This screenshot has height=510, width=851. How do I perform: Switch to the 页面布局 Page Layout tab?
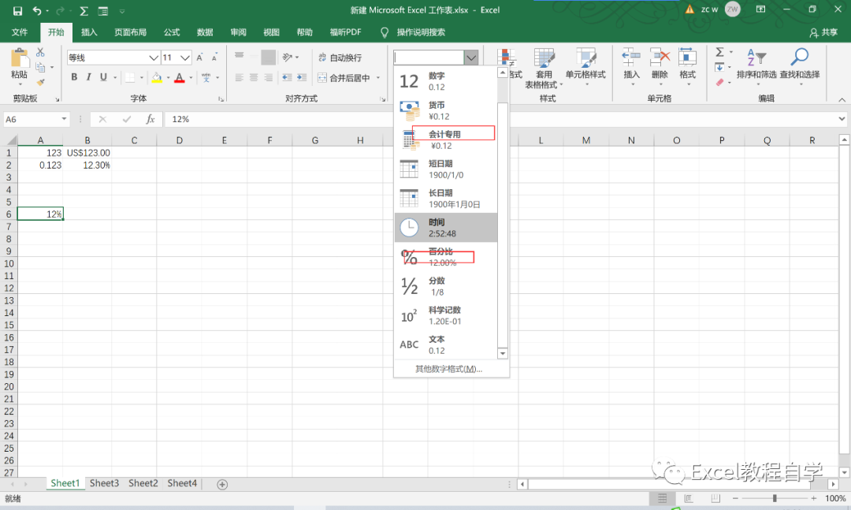point(130,32)
